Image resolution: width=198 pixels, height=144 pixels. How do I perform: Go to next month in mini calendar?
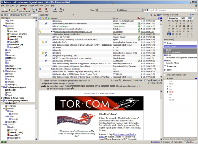click(x=192, y=18)
